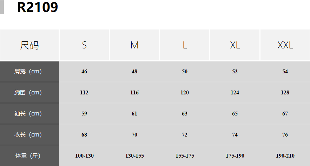The height and width of the screenshot is (166, 310).
Task: Select the XXL size column header
Action: [285, 45]
